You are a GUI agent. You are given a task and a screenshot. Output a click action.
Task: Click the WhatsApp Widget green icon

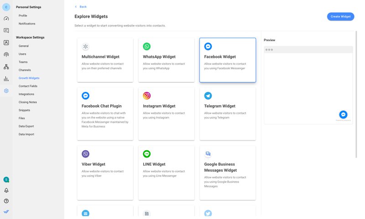tap(146, 46)
